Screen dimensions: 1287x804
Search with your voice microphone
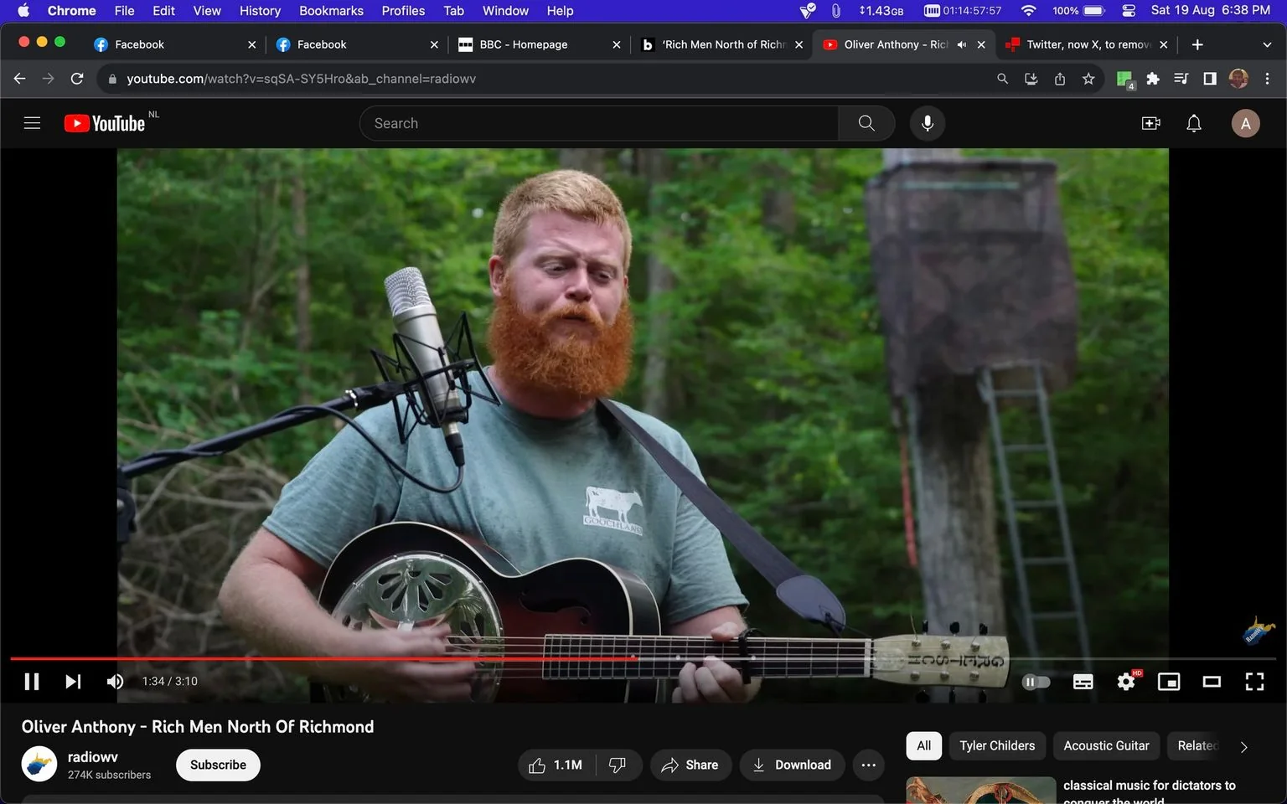927,123
